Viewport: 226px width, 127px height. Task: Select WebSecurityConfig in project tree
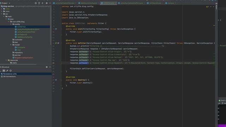[x=25, y=37]
